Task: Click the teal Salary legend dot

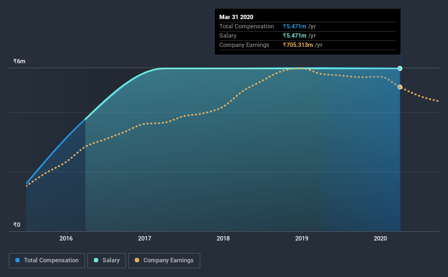Action: [x=96, y=260]
